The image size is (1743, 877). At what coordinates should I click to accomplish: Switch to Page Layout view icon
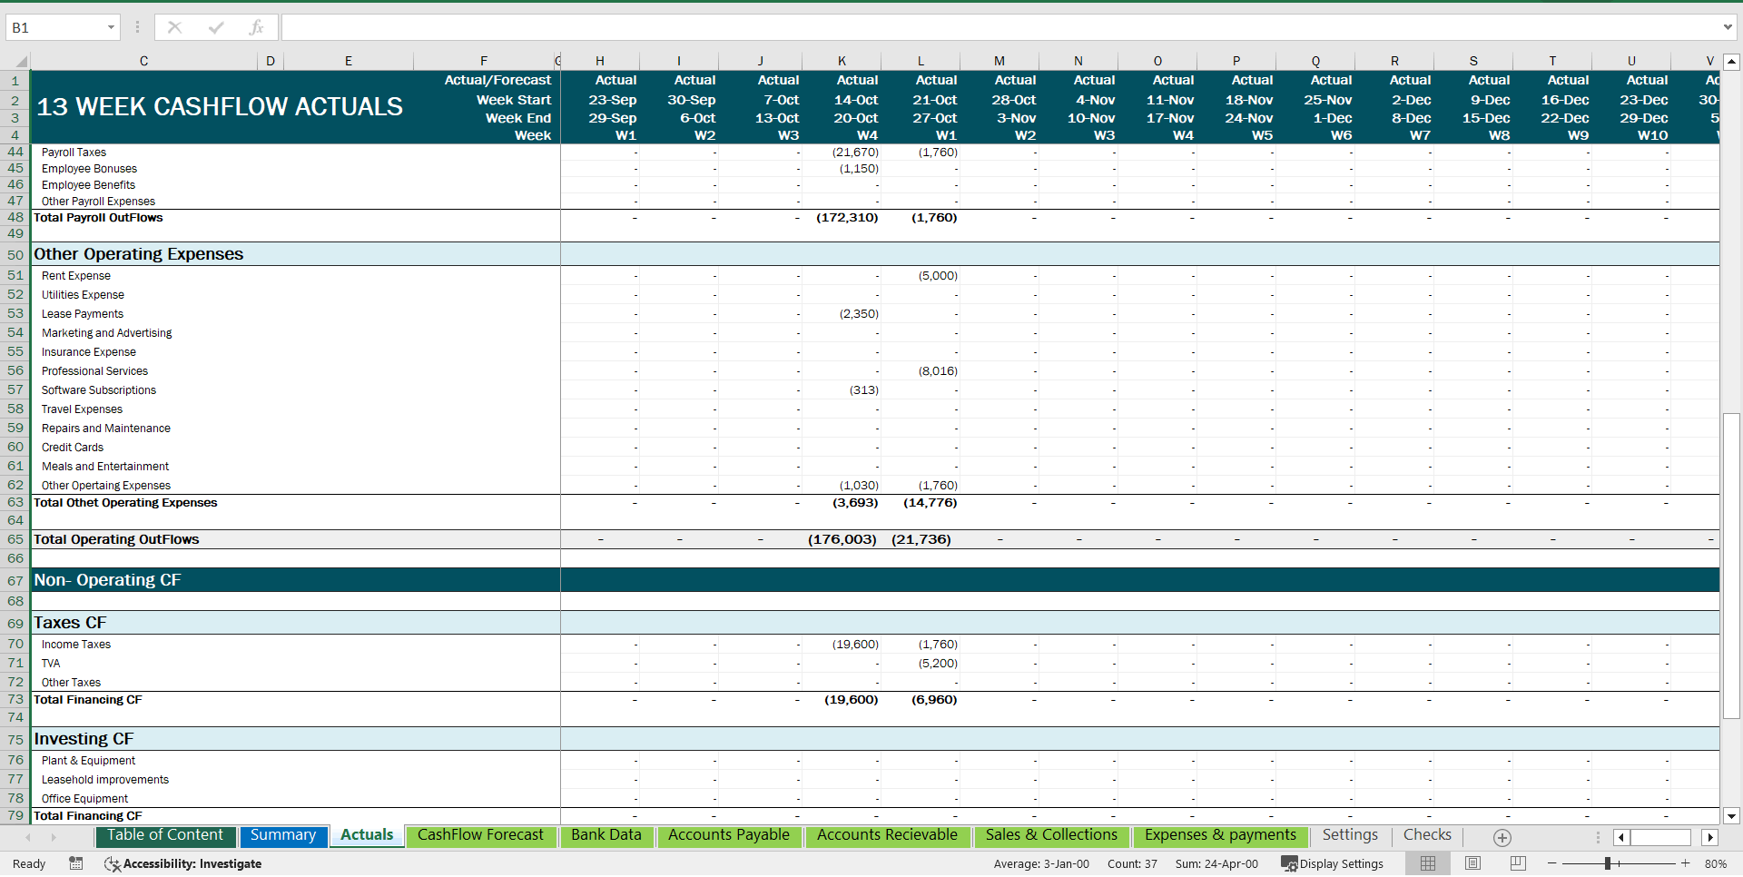1473,863
